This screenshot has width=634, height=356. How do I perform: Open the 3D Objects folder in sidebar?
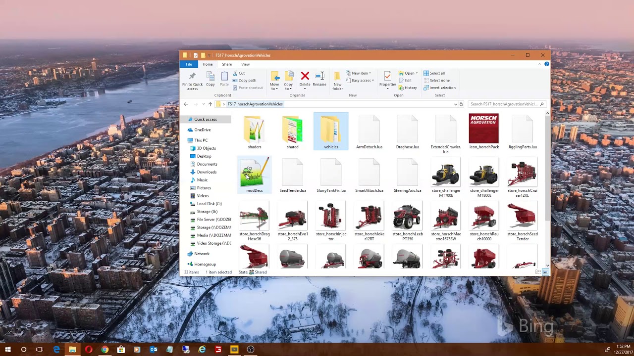pos(206,148)
